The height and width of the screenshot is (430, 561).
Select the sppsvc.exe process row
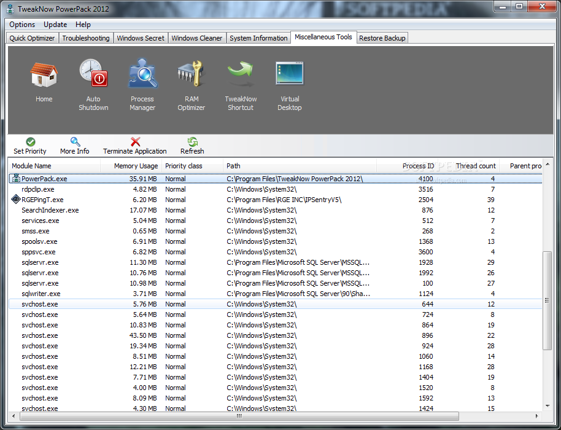point(276,252)
